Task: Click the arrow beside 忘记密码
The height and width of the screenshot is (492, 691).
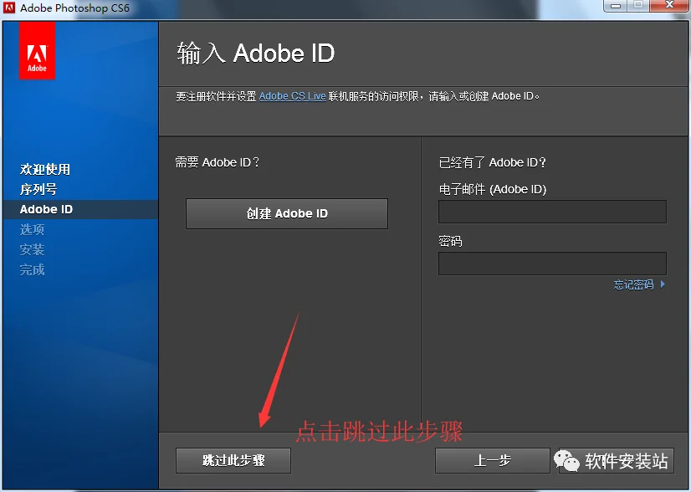Action: [x=663, y=284]
